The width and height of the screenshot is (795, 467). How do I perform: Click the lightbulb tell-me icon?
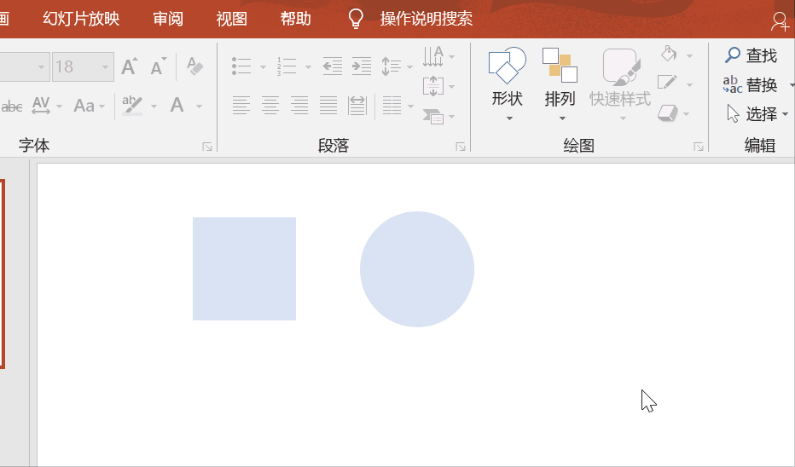click(x=356, y=19)
